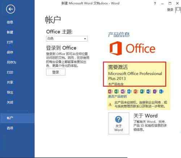Click the Publisher app icon
181x158 pixels.
click(142, 91)
